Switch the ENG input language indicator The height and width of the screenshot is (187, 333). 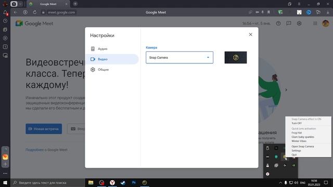click(x=303, y=182)
